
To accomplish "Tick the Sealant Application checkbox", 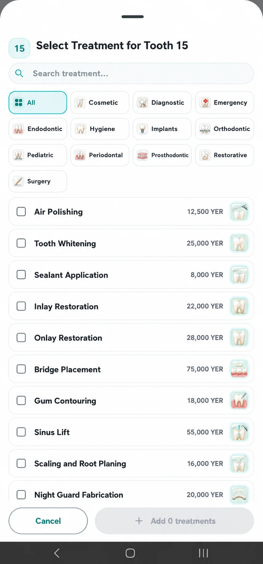I will pyautogui.click(x=21, y=274).
